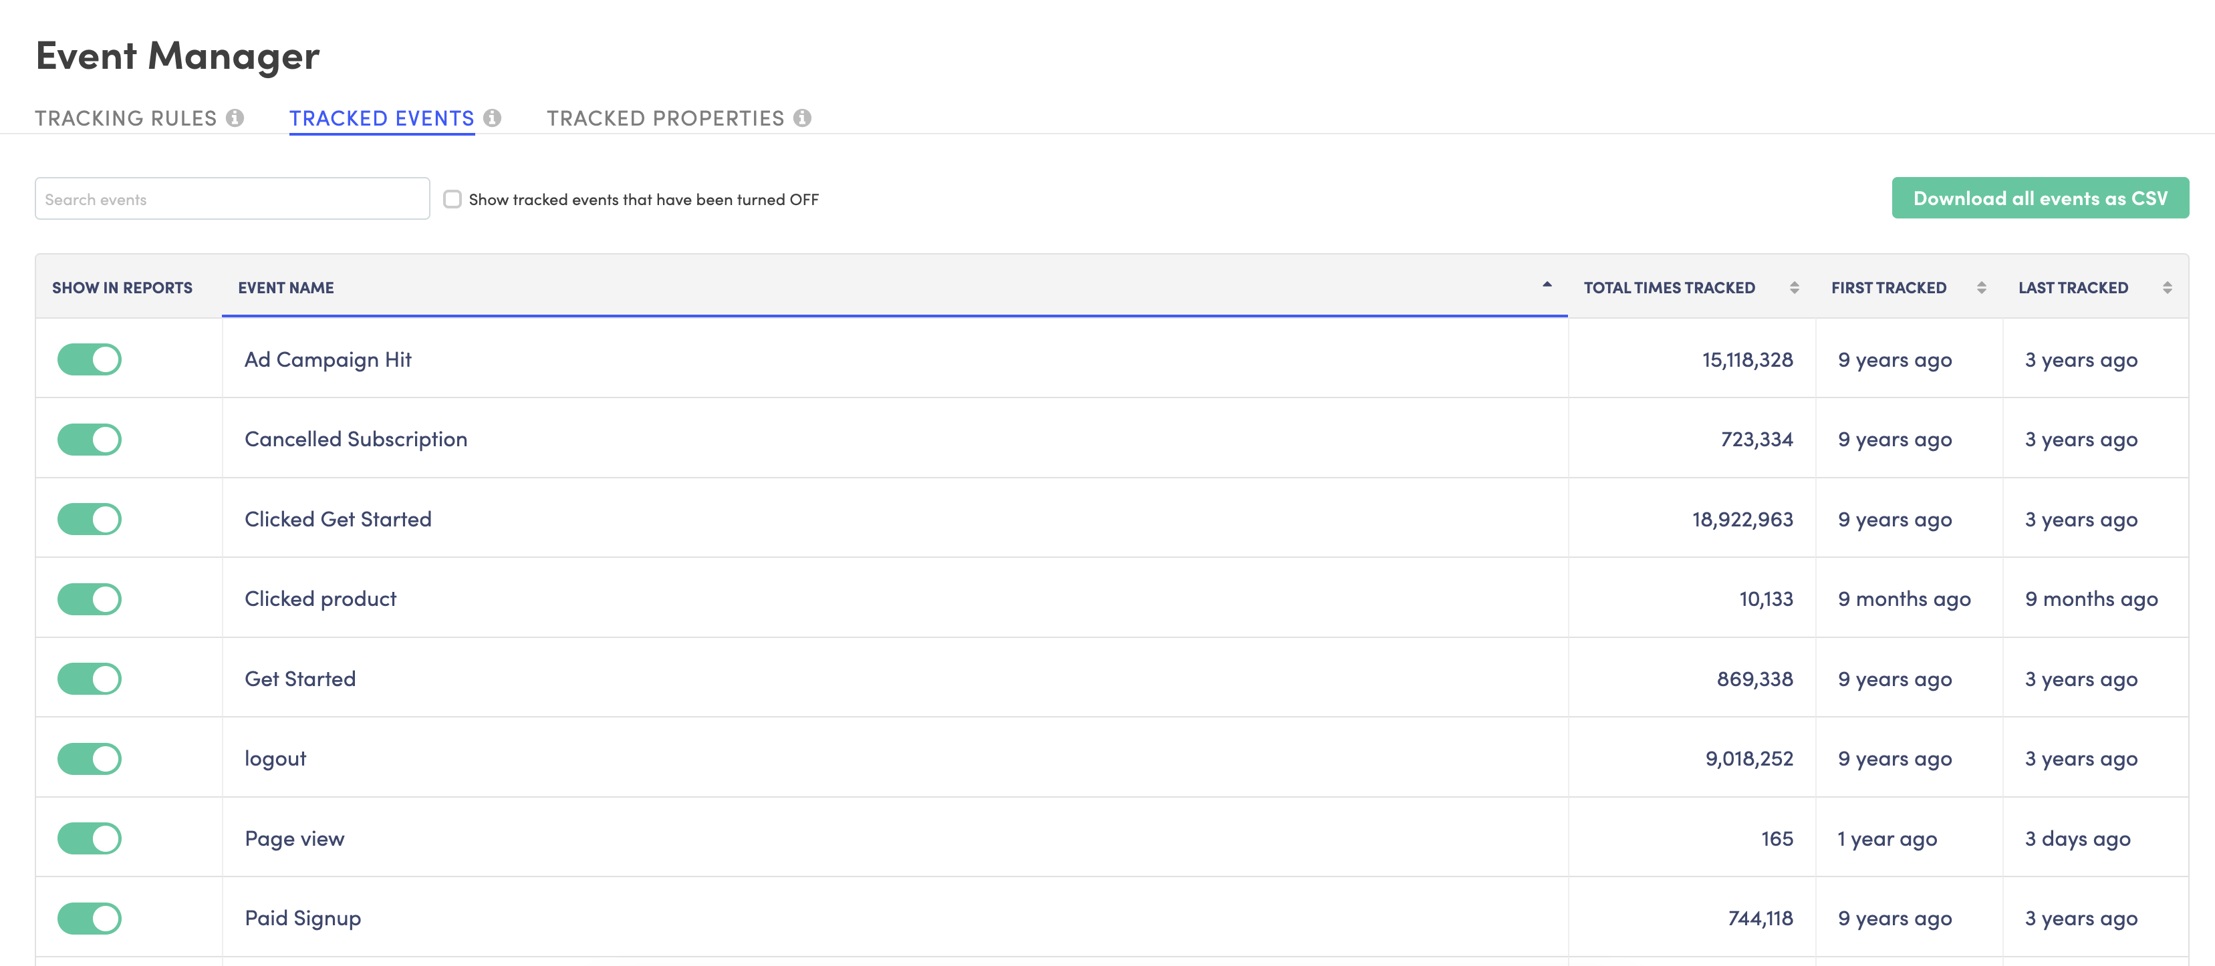Enable showing tracked events turned OFF
This screenshot has height=966, width=2215.
click(x=452, y=198)
